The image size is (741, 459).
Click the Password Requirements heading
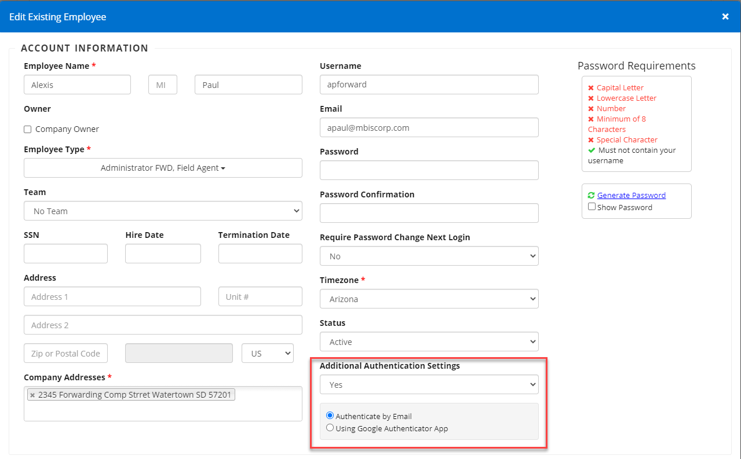click(637, 66)
